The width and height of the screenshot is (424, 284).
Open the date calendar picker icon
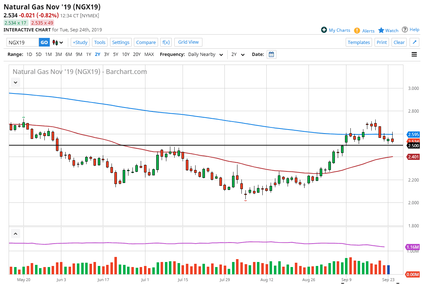(272, 54)
